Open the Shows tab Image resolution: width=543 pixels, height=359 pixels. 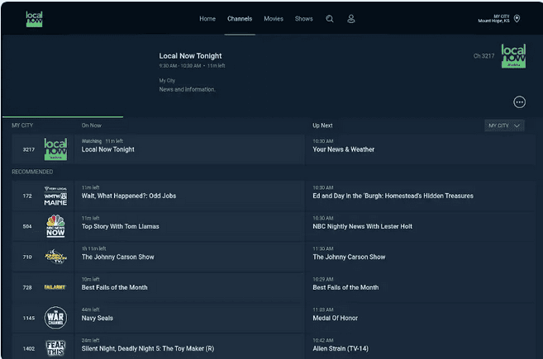coord(303,19)
